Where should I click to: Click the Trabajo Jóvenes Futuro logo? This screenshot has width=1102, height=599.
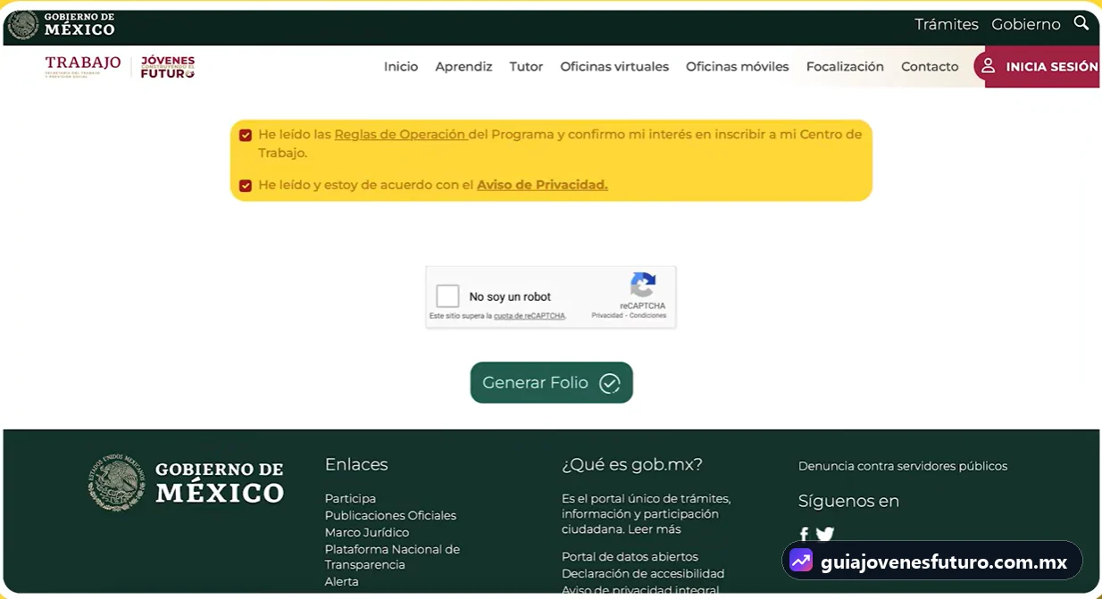[120, 67]
